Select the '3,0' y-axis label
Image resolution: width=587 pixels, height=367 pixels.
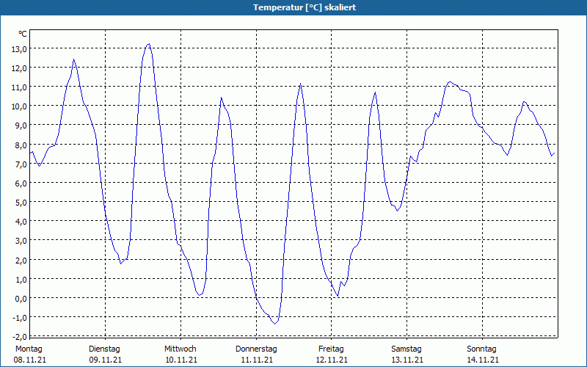pyautogui.click(x=21, y=241)
